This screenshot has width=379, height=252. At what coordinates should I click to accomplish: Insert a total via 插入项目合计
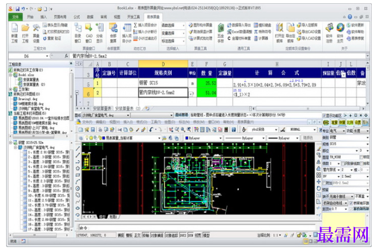[145, 25]
